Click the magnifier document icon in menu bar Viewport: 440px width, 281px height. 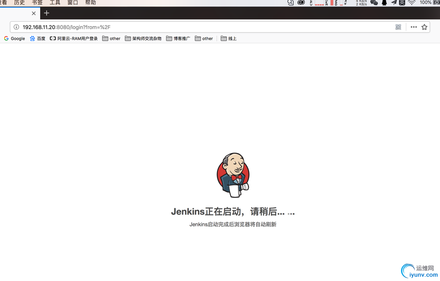(291, 3)
